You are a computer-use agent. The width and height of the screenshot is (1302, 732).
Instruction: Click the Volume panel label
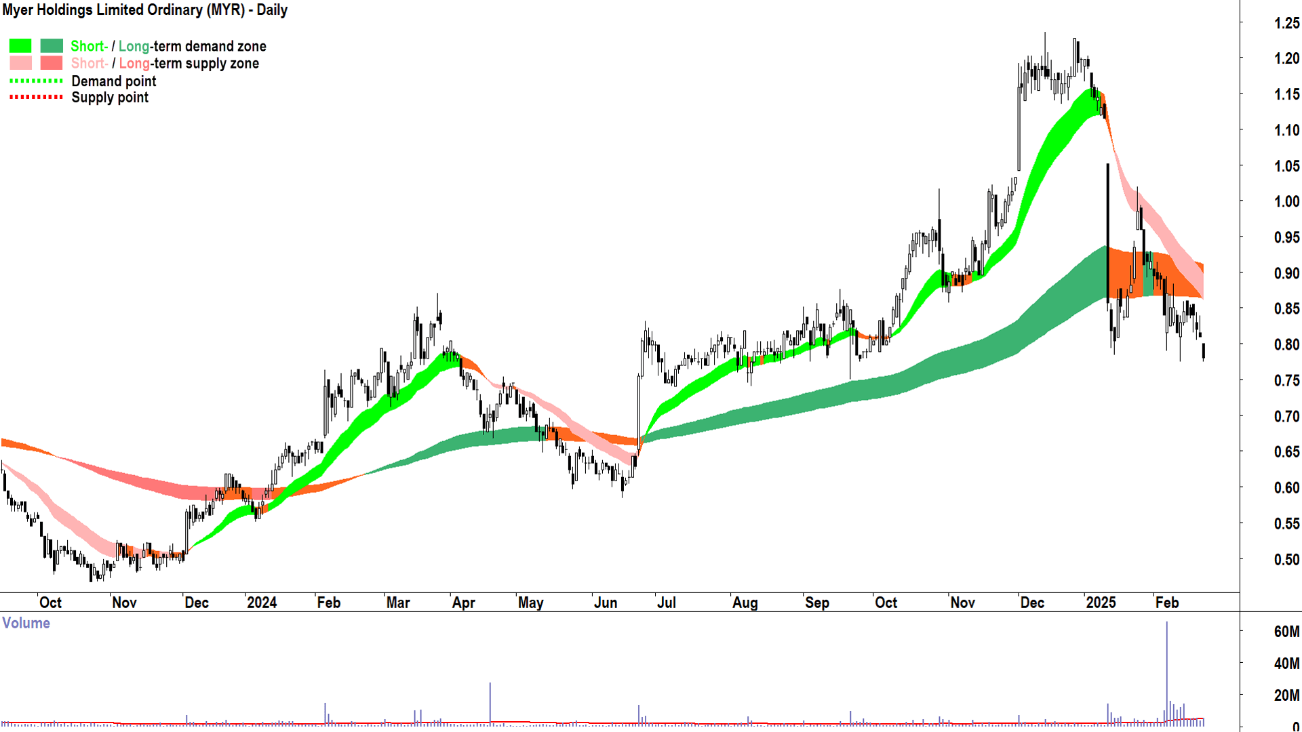pos(26,624)
